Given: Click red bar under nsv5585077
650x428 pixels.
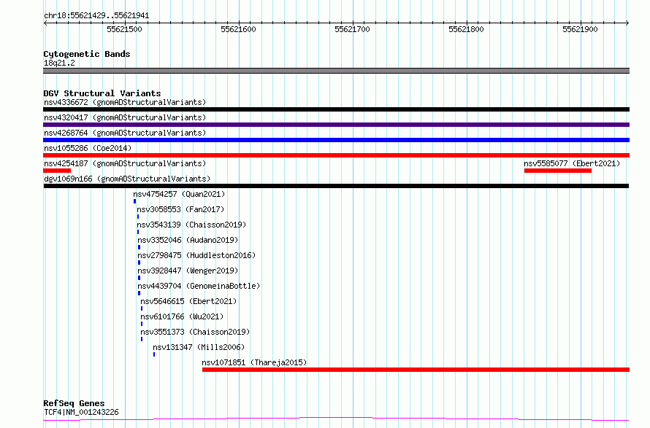Looking at the screenshot, I should click(558, 171).
